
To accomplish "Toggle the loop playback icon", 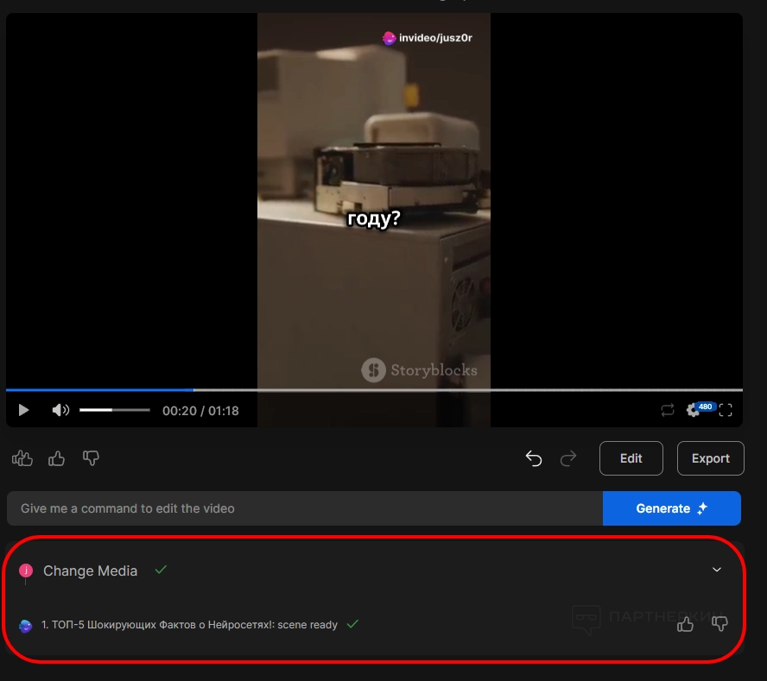I will coord(668,410).
